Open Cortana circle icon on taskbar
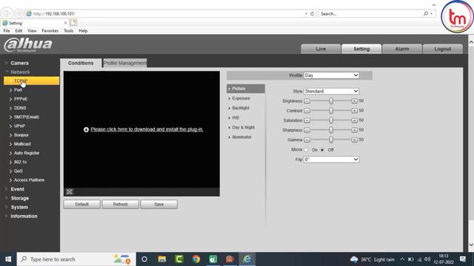 pos(144,259)
